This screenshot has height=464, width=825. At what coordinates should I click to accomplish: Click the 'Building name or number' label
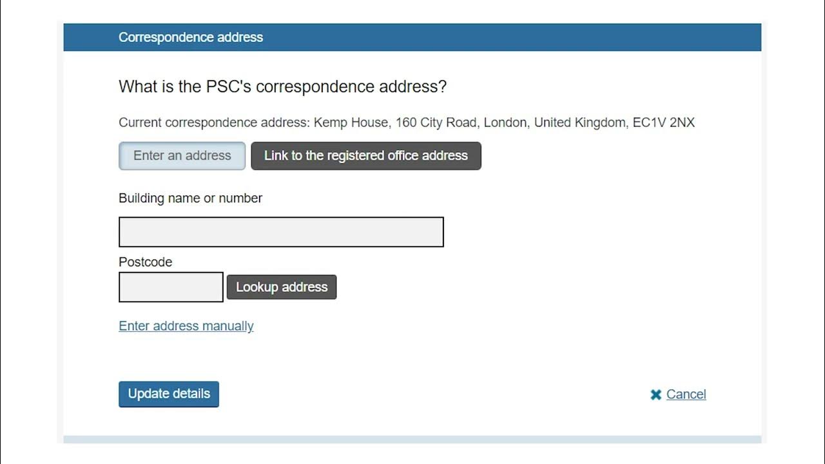(190, 198)
